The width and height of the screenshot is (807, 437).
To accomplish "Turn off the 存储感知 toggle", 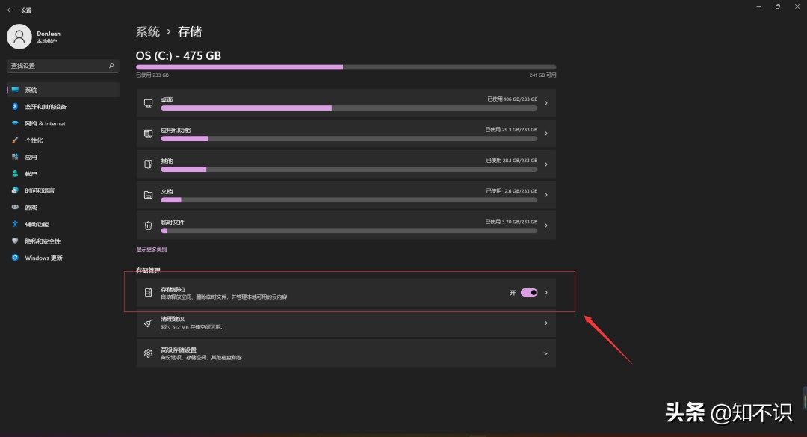I will tap(529, 292).
